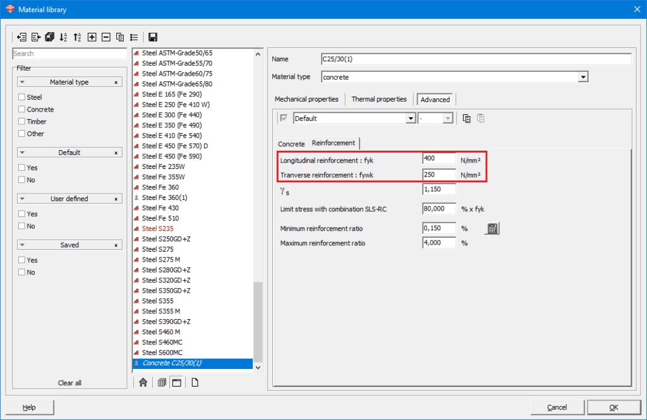Viewport: 647px width, 420px height.
Task: Click the maximum reinforcement ratio field 4,000
Action: coord(439,243)
